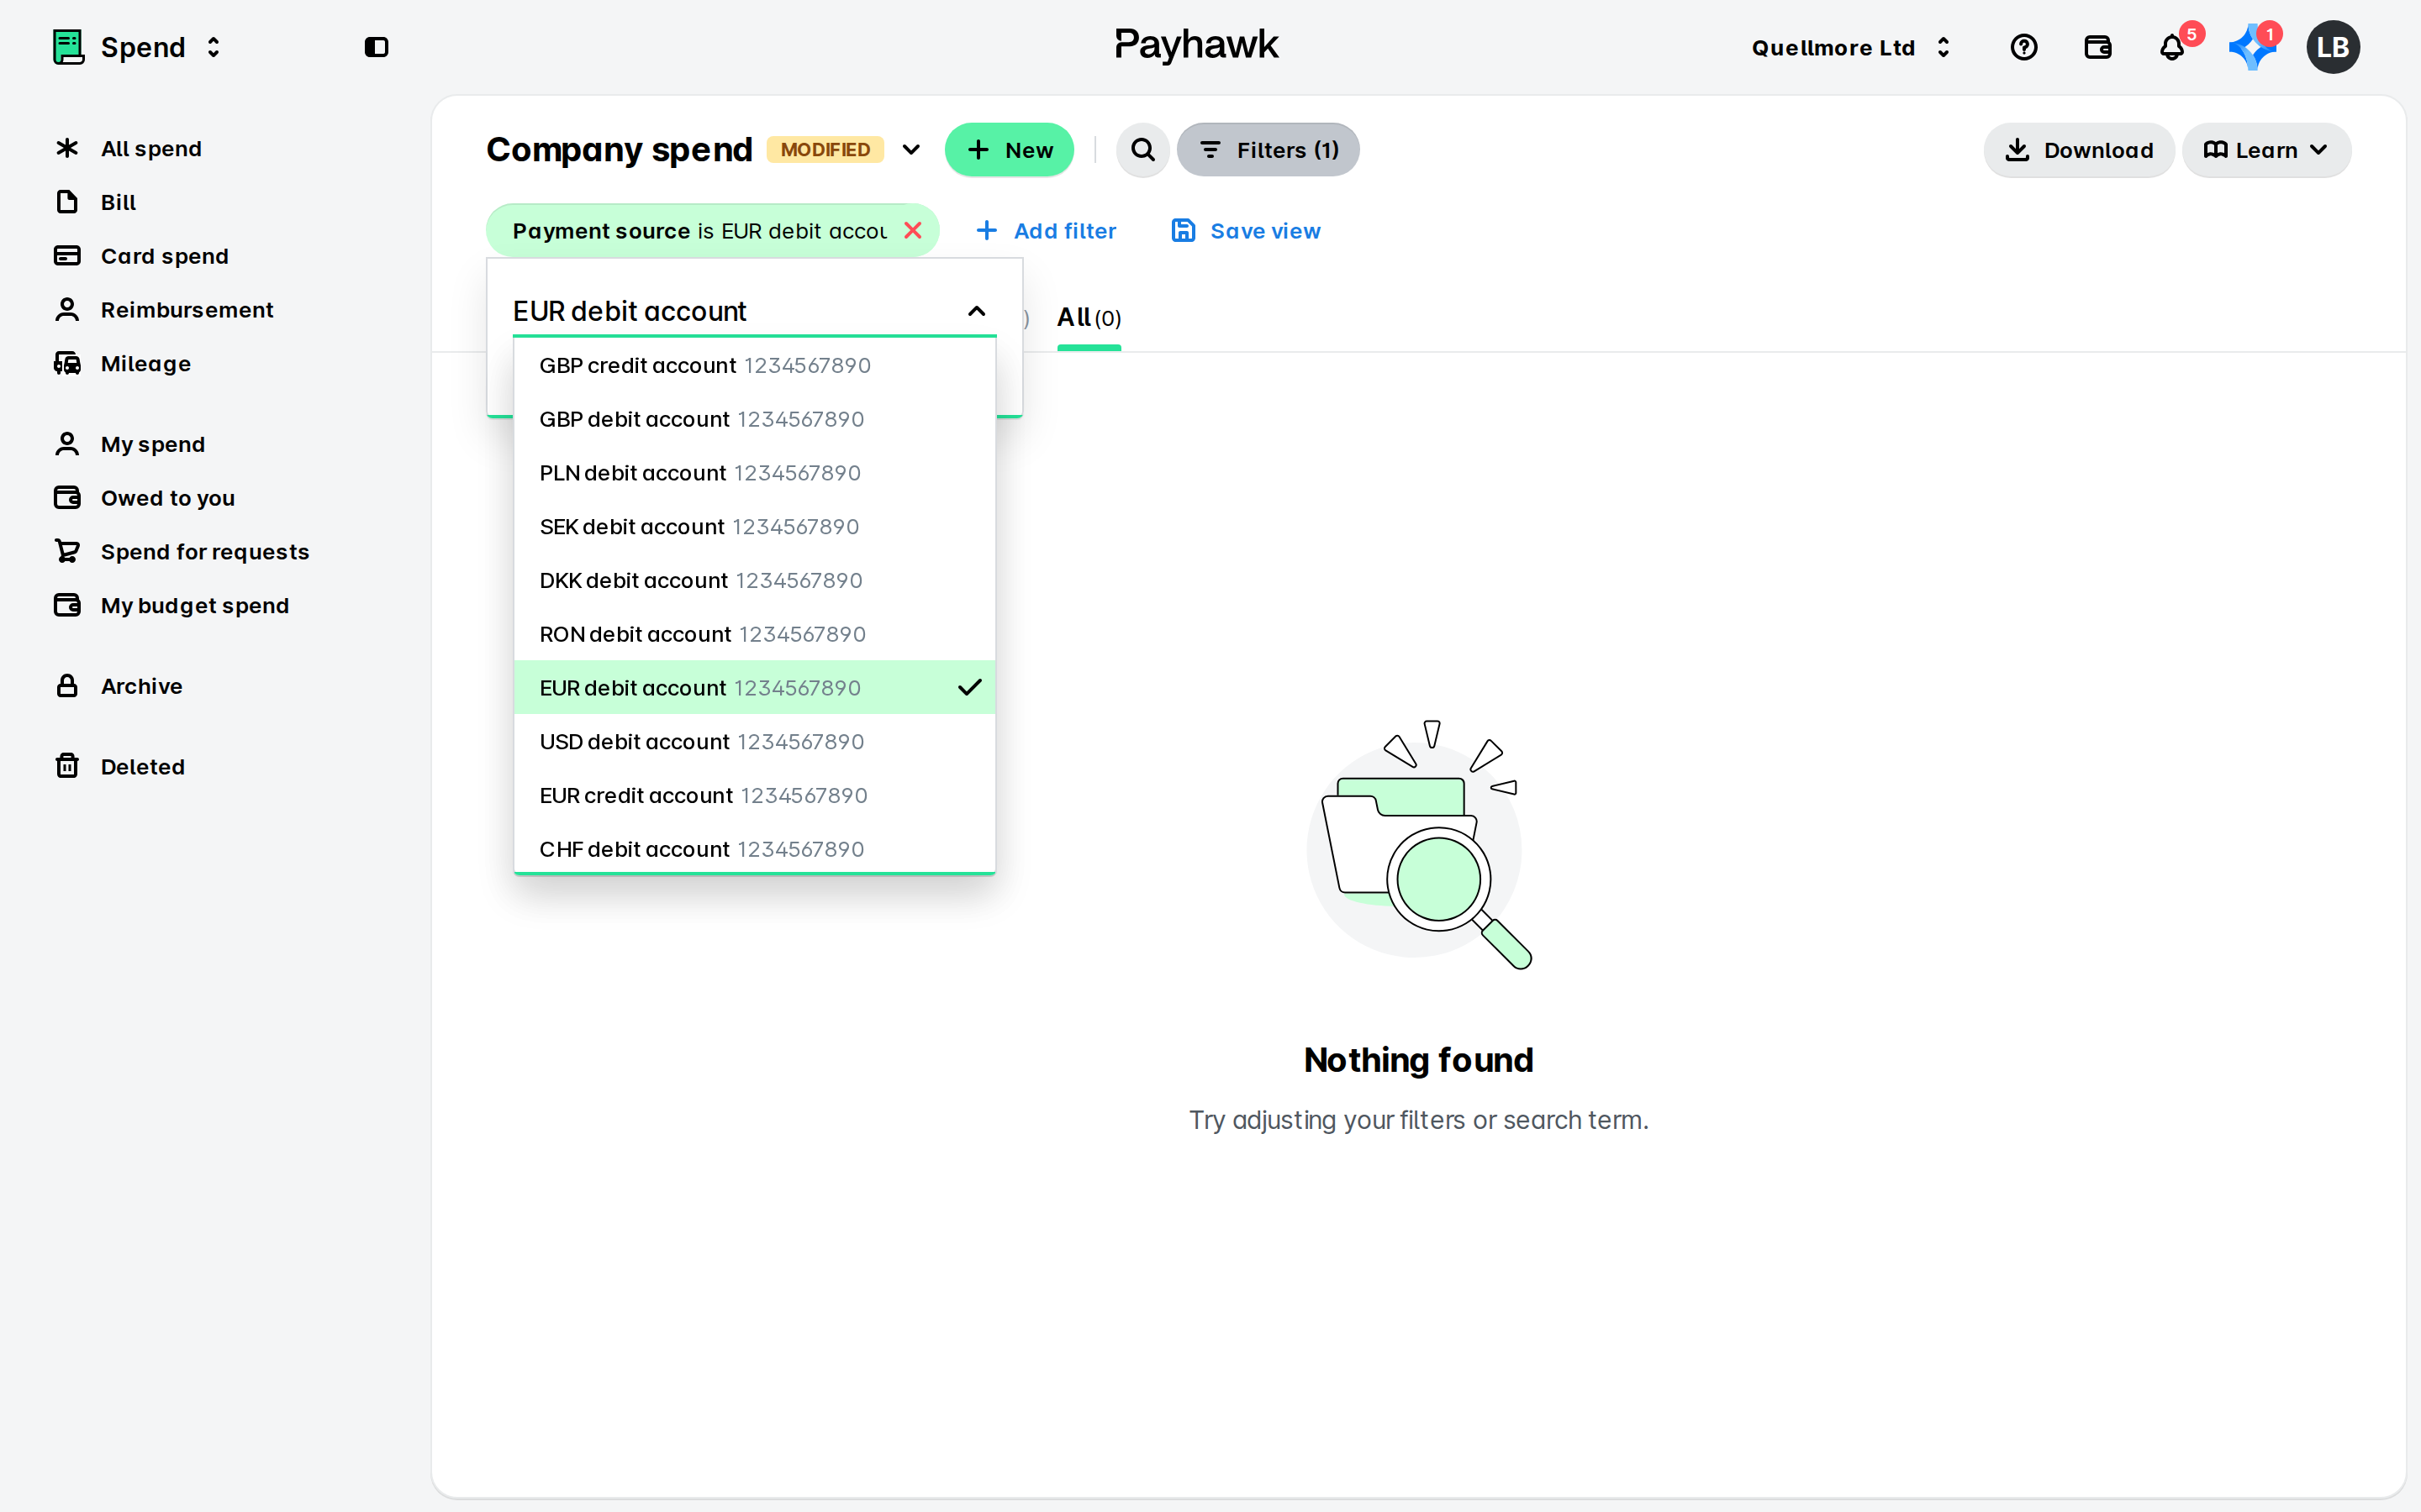Expand the Learn dropdown
Viewport: 2421px width, 1512px height.
pos(2266,150)
